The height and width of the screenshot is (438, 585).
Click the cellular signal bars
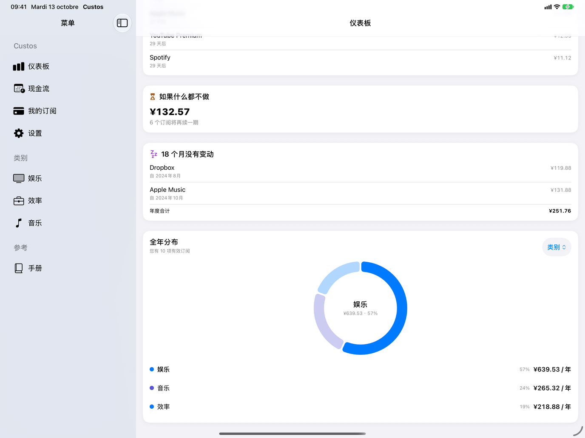coord(548,7)
